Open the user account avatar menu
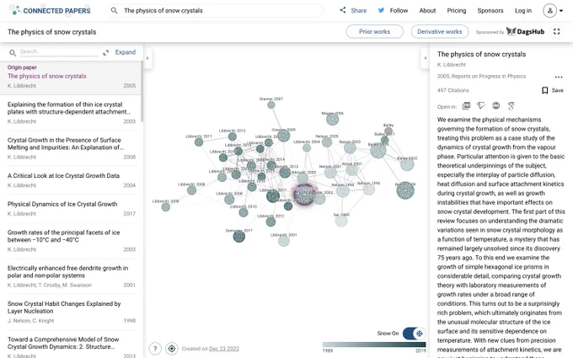Image resolution: width=573 pixels, height=358 pixels. click(x=549, y=11)
